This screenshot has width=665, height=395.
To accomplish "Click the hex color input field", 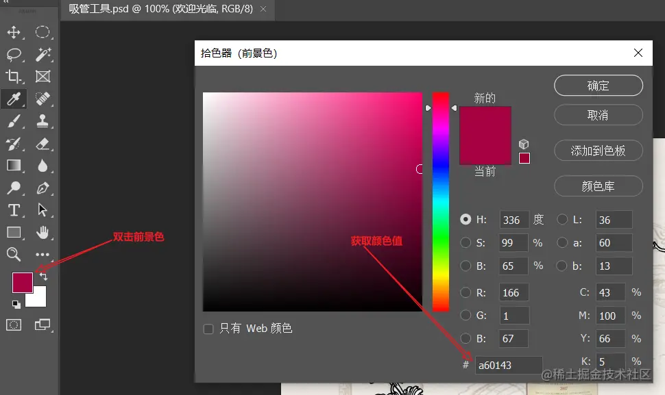I will [507, 365].
